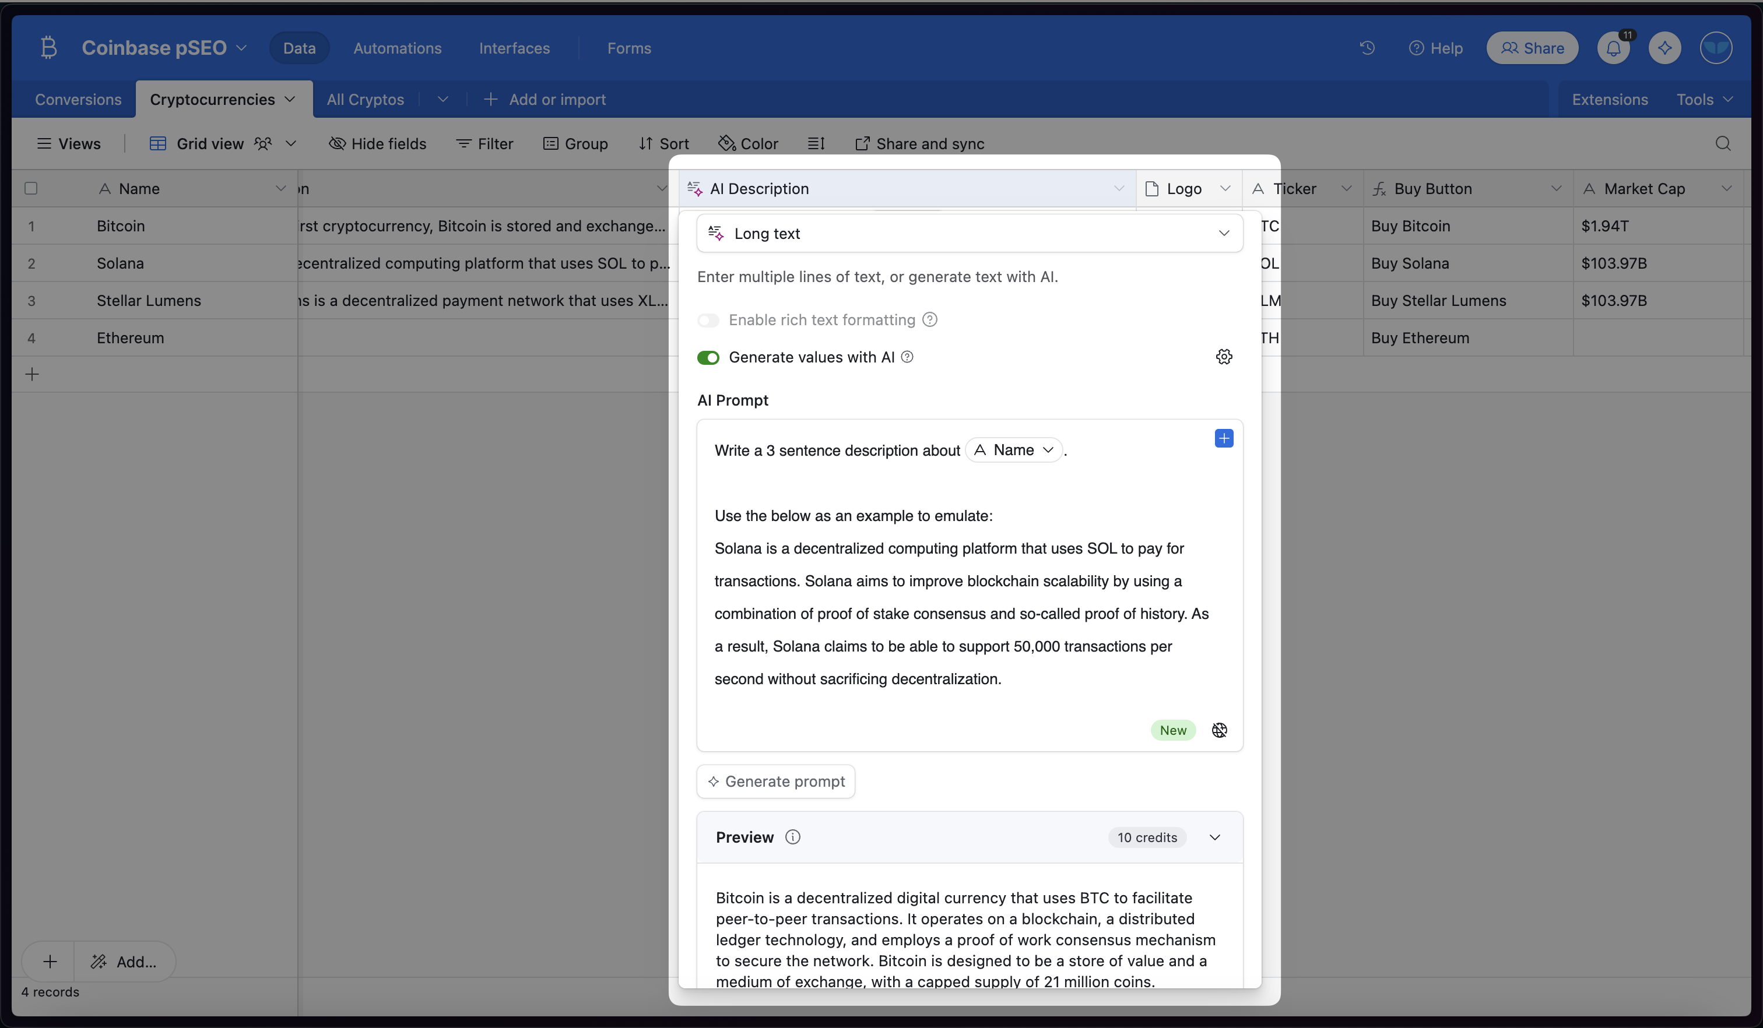The image size is (1763, 1028).
Task: Click the Buy Button formula field icon
Action: tap(1379, 189)
